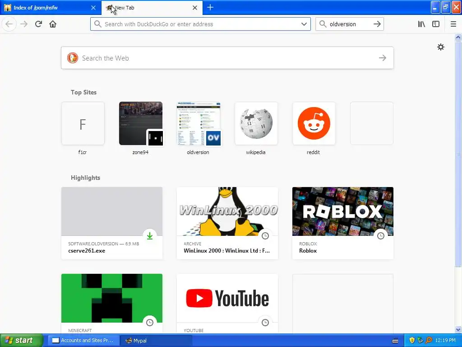Click the green download arrow on cserve261.exe card
The height and width of the screenshot is (347, 462).
point(150,236)
